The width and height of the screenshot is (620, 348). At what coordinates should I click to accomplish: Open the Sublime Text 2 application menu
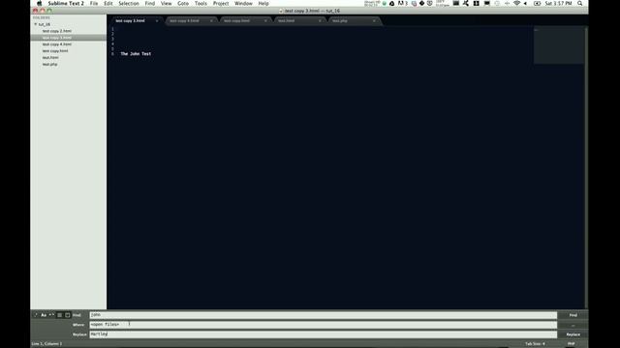click(66, 3)
